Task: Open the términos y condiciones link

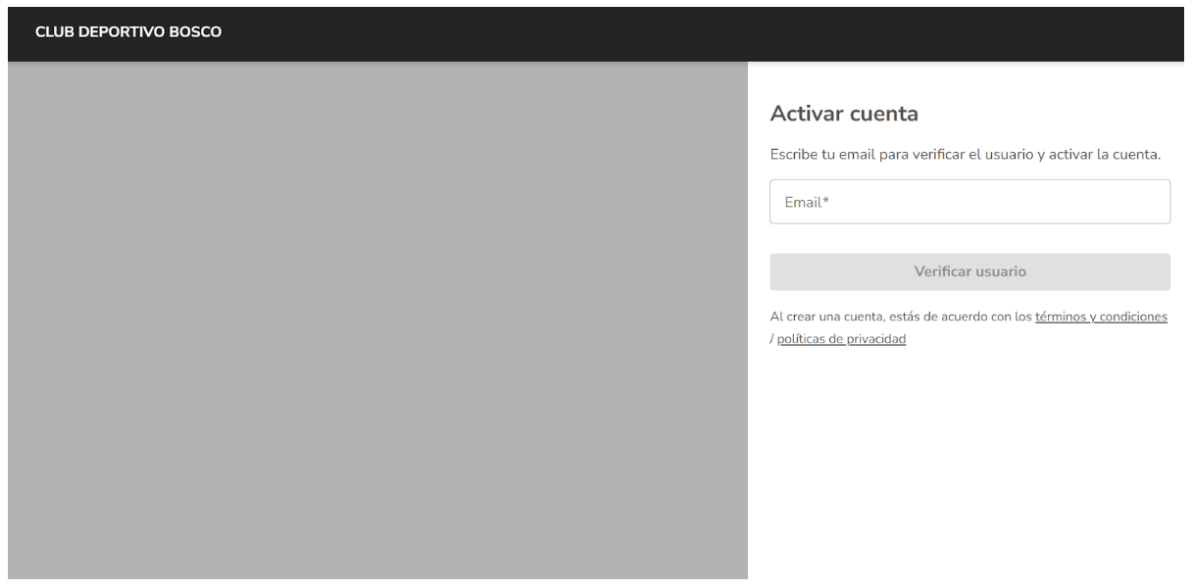Action: (1100, 318)
